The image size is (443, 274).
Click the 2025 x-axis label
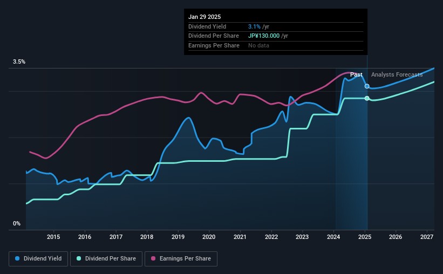pos(365,237)
